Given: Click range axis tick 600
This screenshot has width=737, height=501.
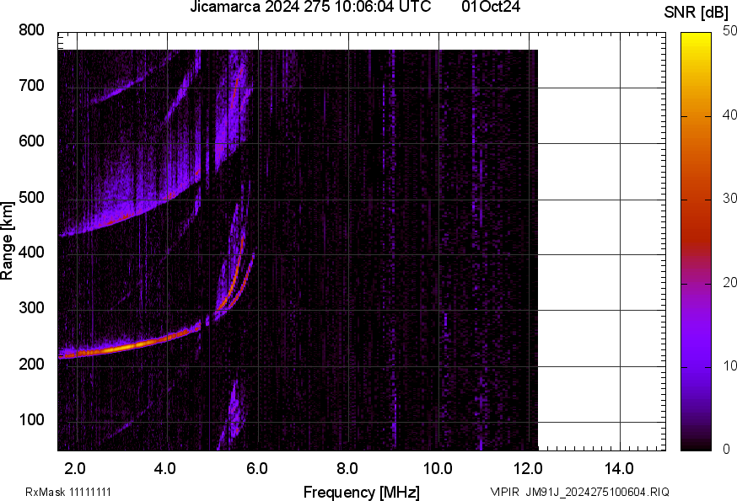Looking at the screenshot, I should pos(31,141).
